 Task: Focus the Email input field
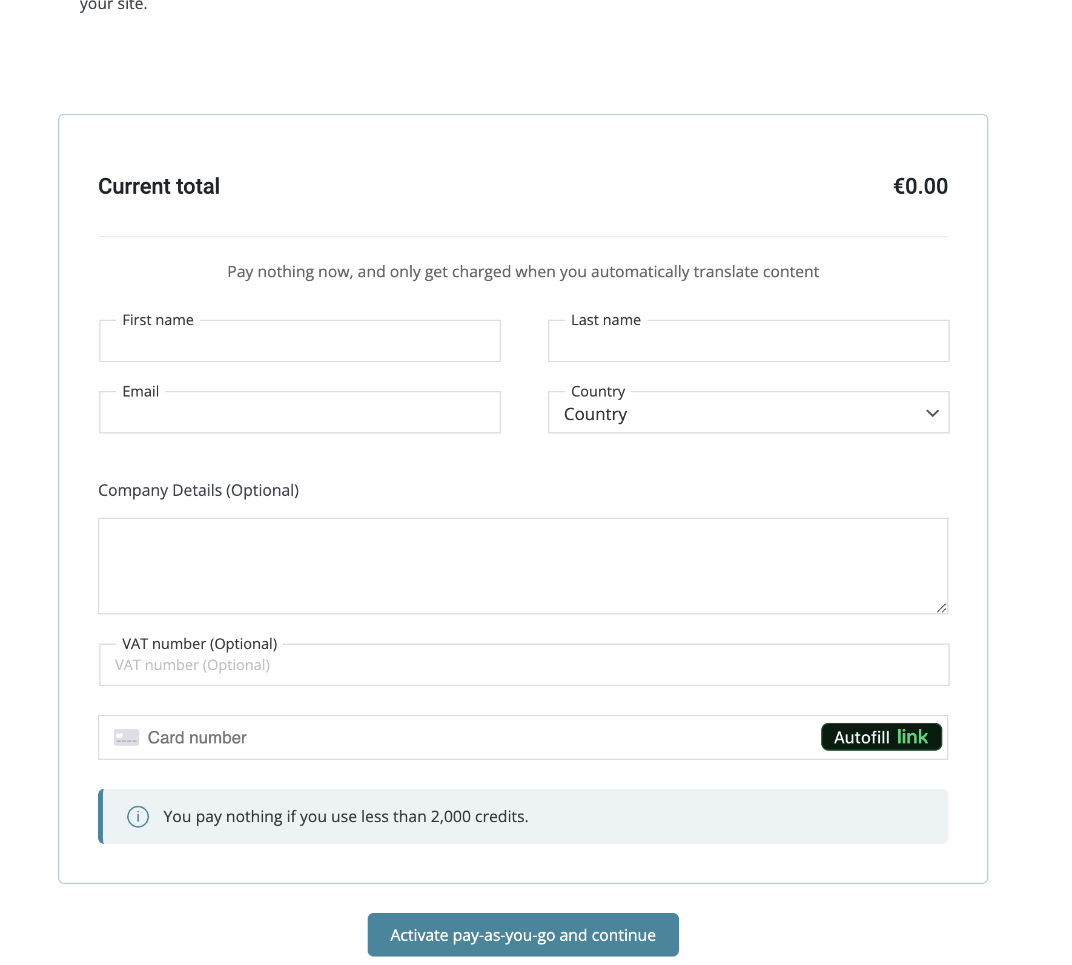(x=300, y=413)
